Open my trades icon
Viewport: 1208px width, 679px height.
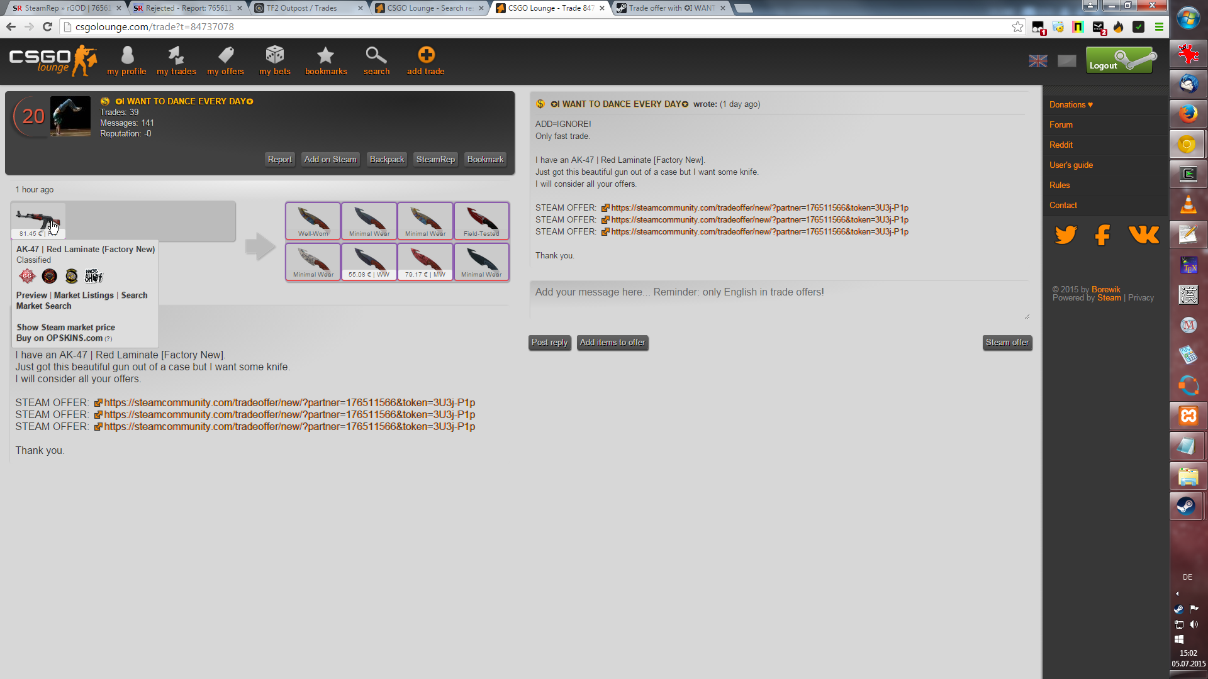pos(176,55)
